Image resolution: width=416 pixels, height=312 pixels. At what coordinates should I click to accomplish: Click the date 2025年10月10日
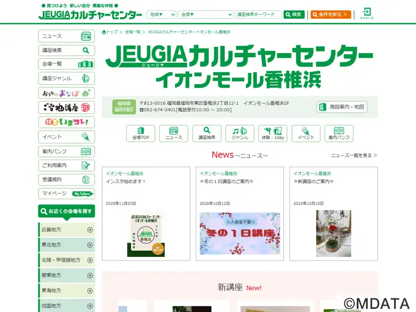click(x=308, y=203)
